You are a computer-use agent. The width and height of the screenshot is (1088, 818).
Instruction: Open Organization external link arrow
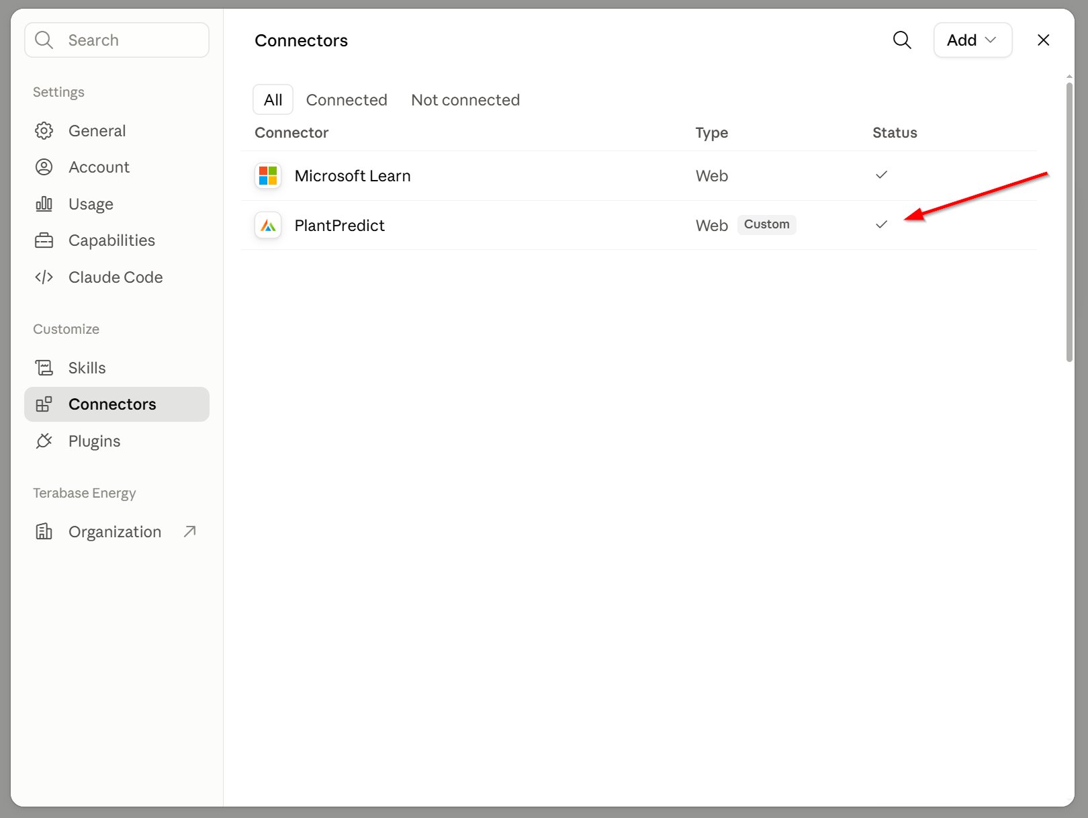click(x=190, y=531)
